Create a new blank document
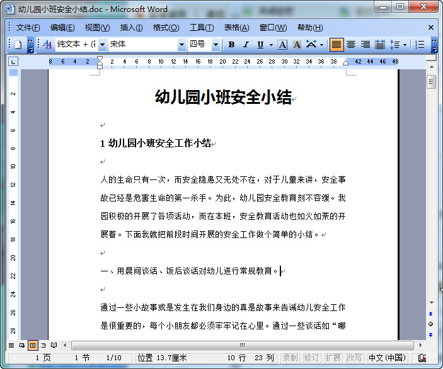The width and height of the screenshot is (443, 369). pos(18,45)
